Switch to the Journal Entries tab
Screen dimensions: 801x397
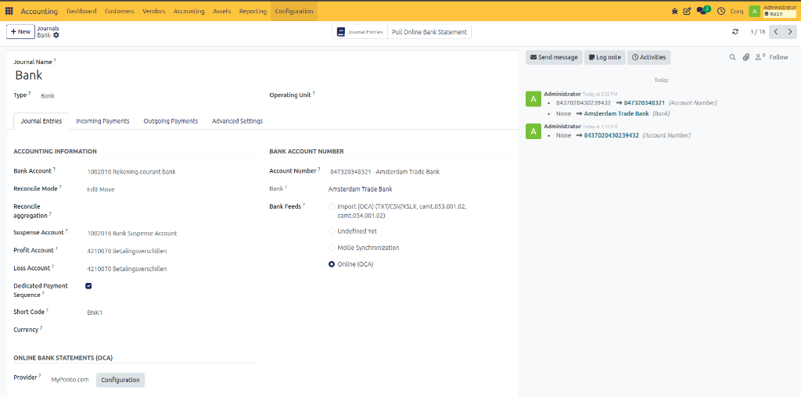pyautogui.click(x=41, y=121)
